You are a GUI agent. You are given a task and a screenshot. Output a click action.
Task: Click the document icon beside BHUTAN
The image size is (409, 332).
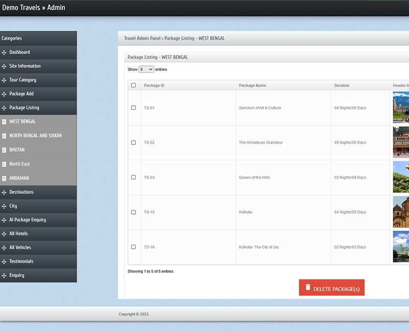[4, 150]
